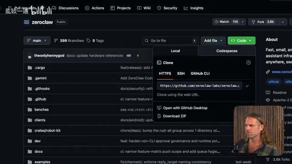Select the SSH clone option
This screenshot has width=292, height=164.
181,73
